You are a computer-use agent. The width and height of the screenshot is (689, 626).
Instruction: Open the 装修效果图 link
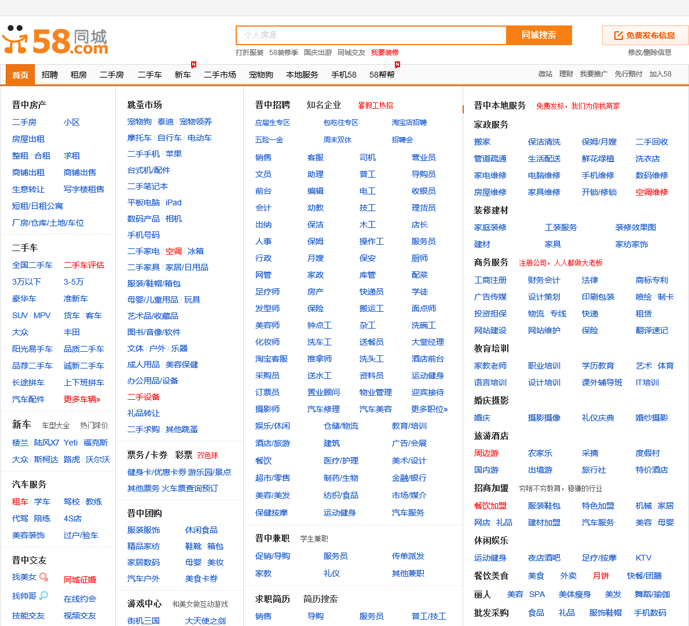635,227
